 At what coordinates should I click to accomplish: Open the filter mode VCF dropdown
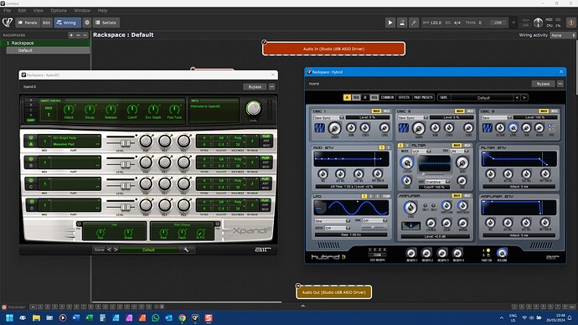[421, 152]
